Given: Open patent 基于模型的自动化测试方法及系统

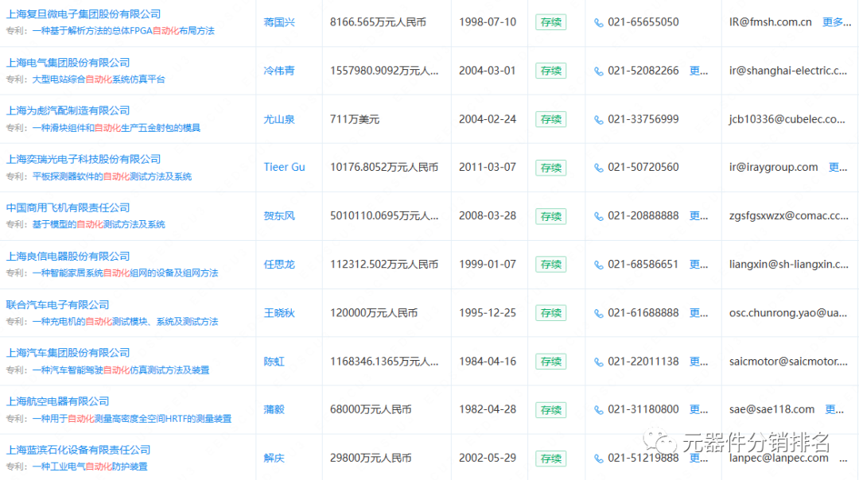Looking at the screenshot, I should click(99, 224).
